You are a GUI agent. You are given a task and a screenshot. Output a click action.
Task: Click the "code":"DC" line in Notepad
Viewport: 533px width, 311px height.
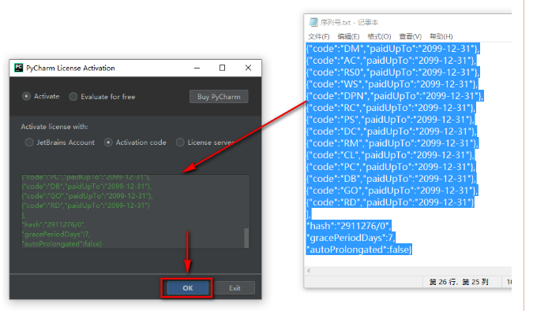pyautogui.click(x=391, y=131)
